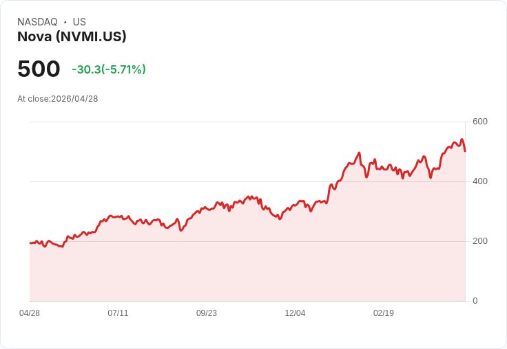Click the 400 price axis label

[480, 181]
